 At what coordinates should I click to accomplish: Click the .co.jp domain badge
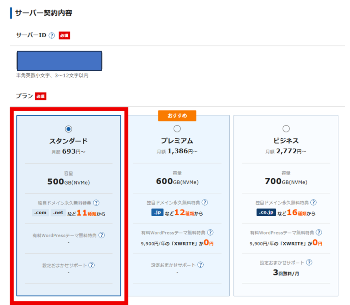click(266, 213)
